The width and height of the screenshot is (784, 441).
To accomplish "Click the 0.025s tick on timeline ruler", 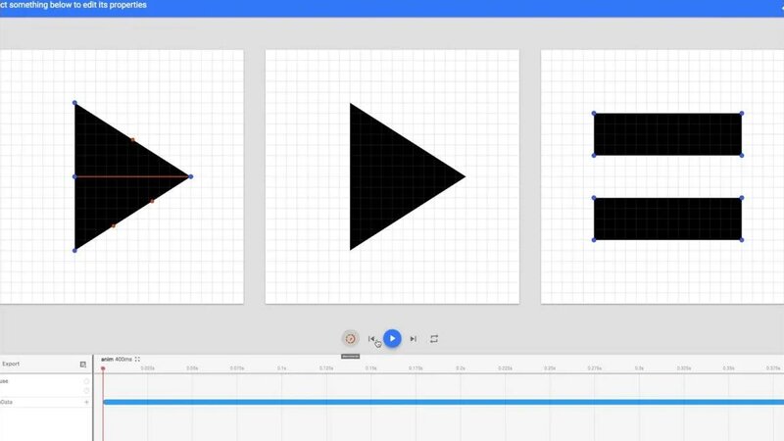I will [148, 368].
